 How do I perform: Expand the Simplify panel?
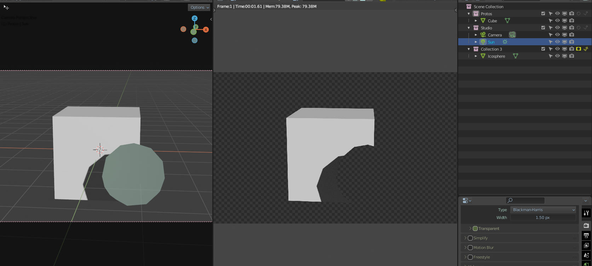(465, 238)
